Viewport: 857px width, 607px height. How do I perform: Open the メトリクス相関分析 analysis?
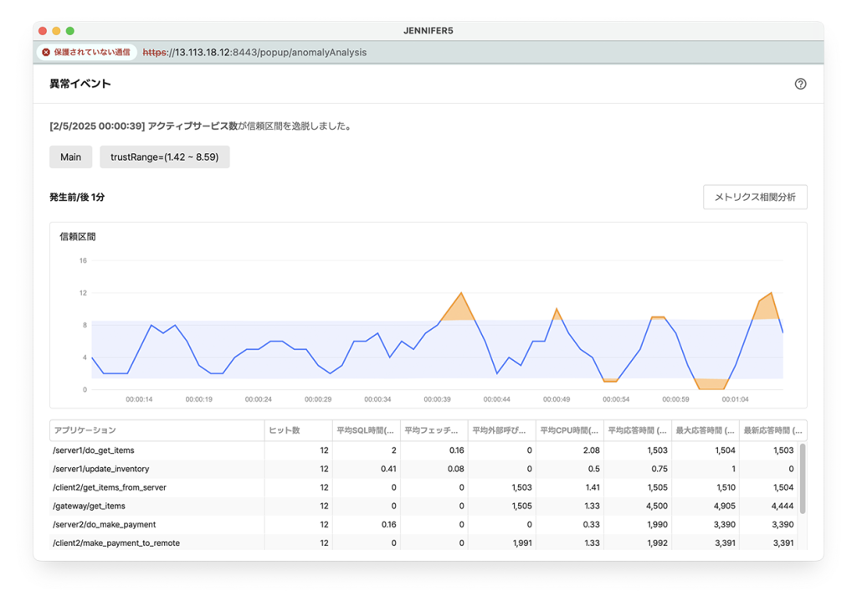(755, 198)
